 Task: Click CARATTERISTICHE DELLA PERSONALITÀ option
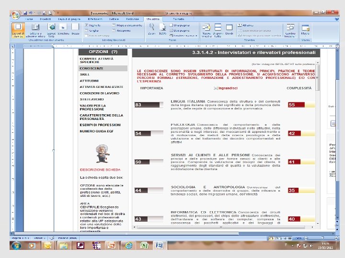click(102, 117)
